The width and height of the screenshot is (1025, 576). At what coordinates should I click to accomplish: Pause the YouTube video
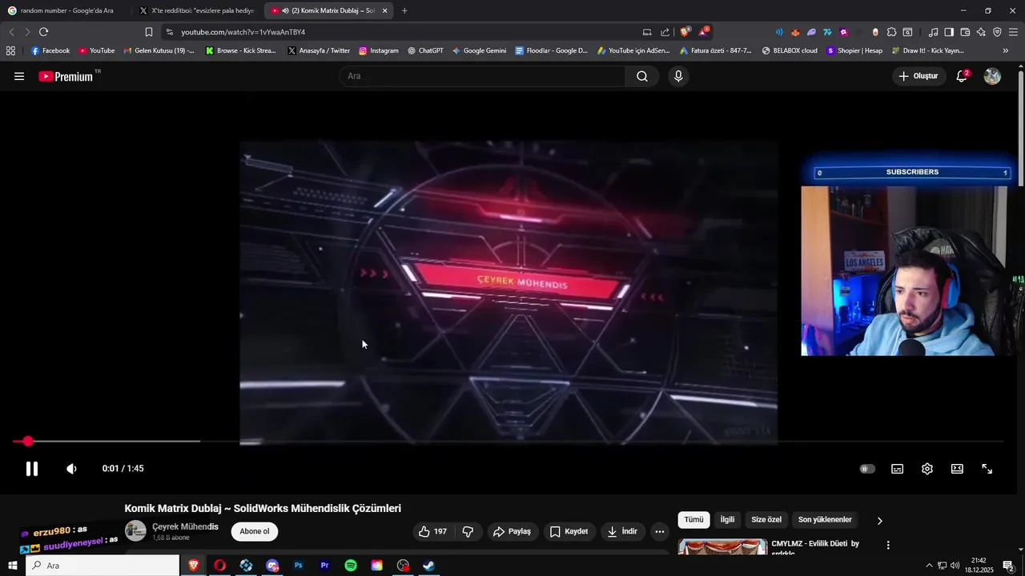click(x=32, y=469)
